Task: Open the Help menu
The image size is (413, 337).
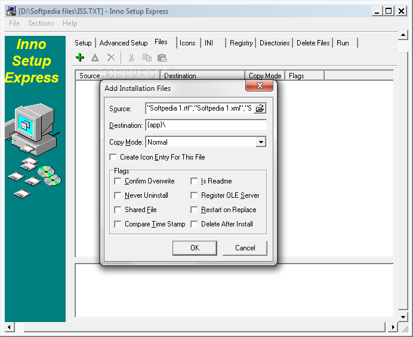Action: coord(70,23)
